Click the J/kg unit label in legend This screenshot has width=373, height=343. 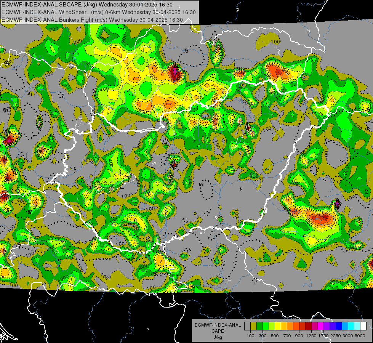click(x=218, y=337)
